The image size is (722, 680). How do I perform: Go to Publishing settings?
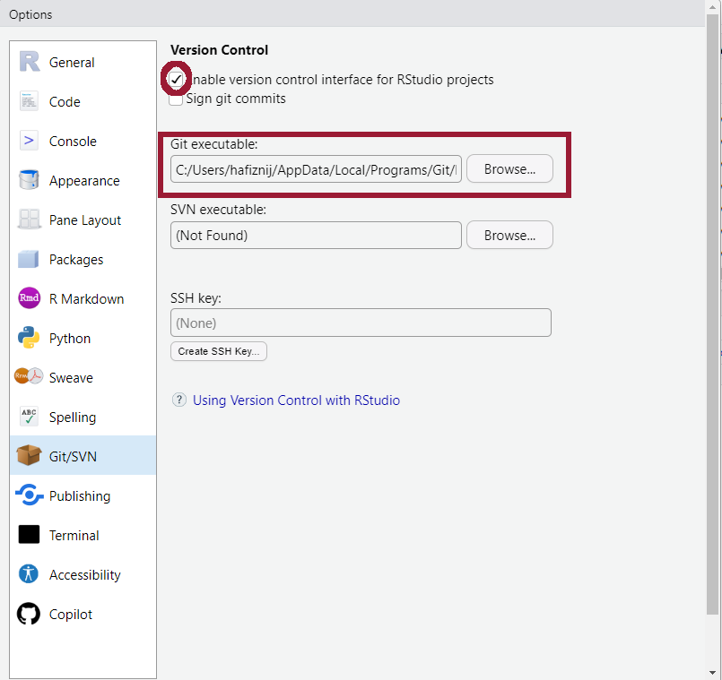(x=80, y=496)
